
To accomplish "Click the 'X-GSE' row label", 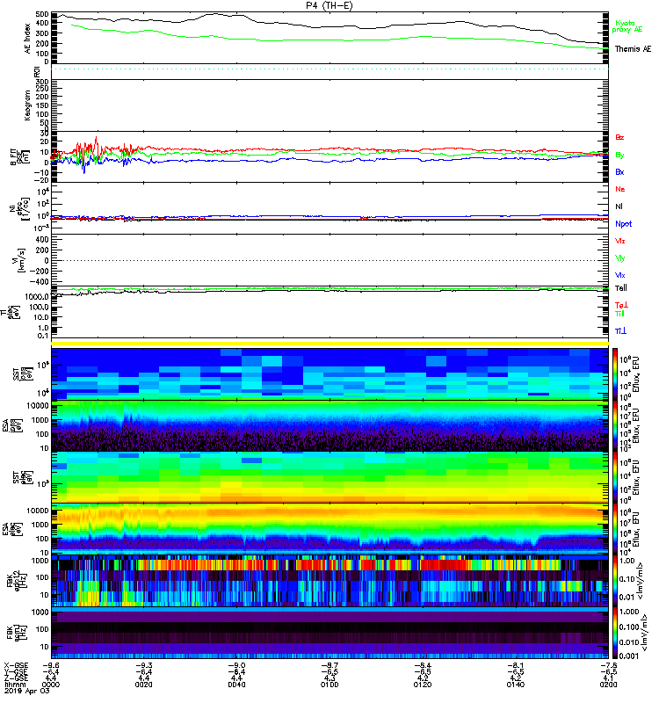I will (x=16, y=665).
